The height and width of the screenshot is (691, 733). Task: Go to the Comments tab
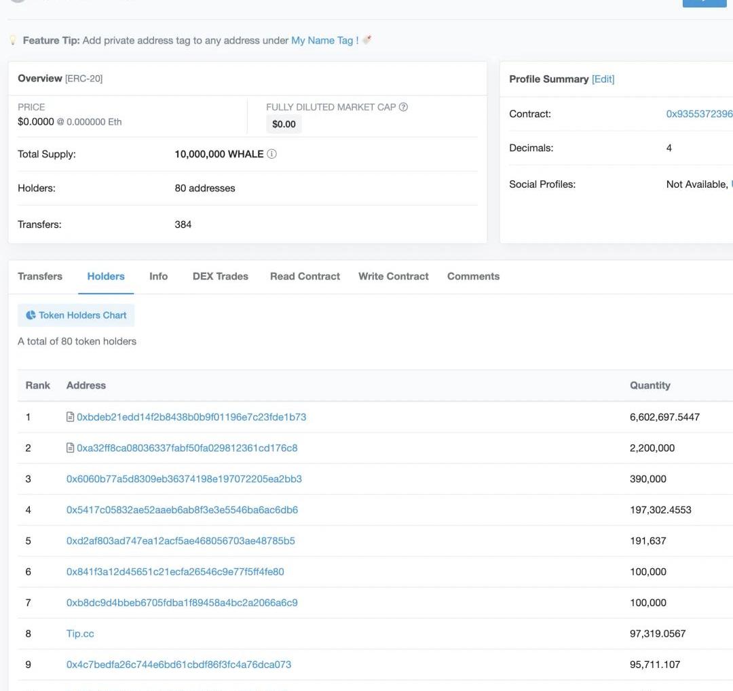pyautogui.click(x=473, y=276)
